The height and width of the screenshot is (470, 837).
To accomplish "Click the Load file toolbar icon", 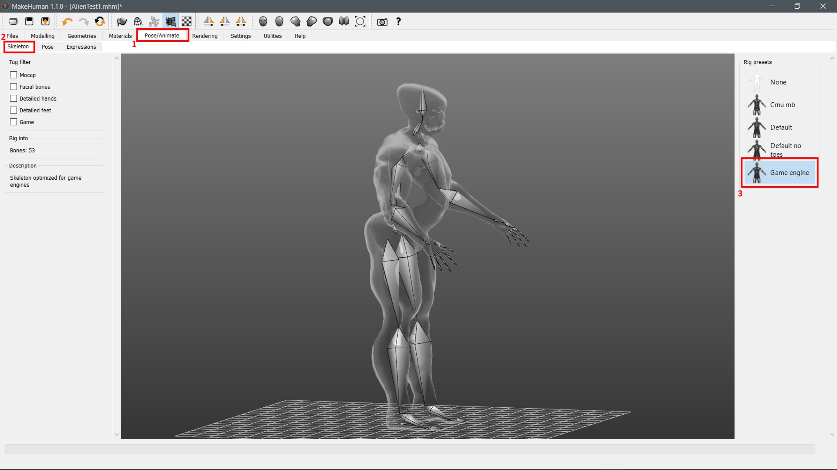I will point(13,22).
